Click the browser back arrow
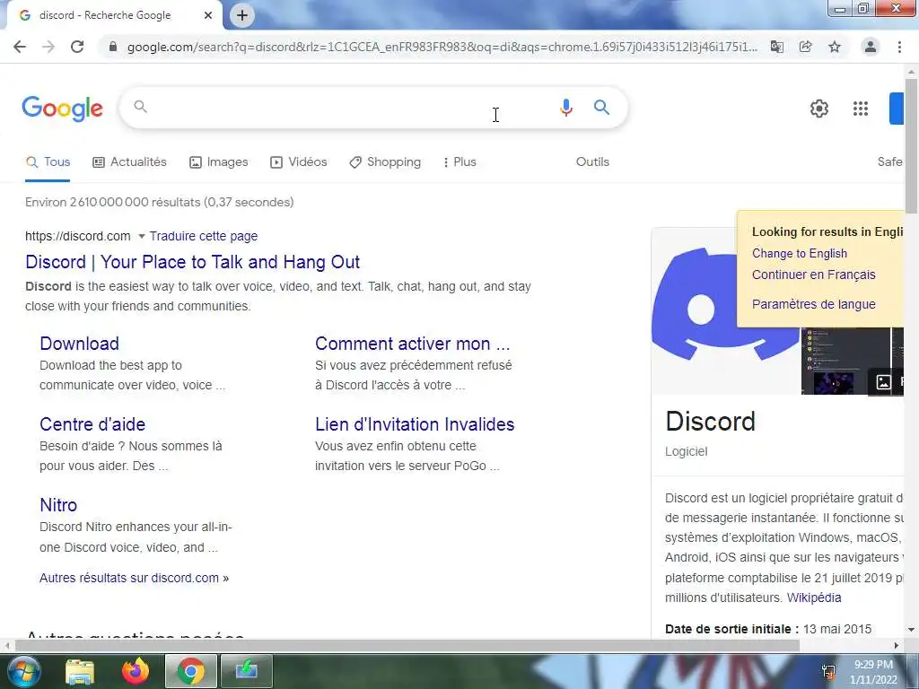The width and height of the screenshot is (919, 689). [x=20, y=47]
